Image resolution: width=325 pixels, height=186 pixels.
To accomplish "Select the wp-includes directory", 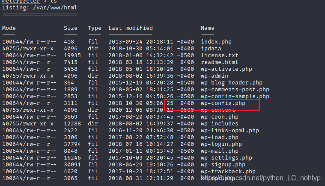I will click(220, 124).
